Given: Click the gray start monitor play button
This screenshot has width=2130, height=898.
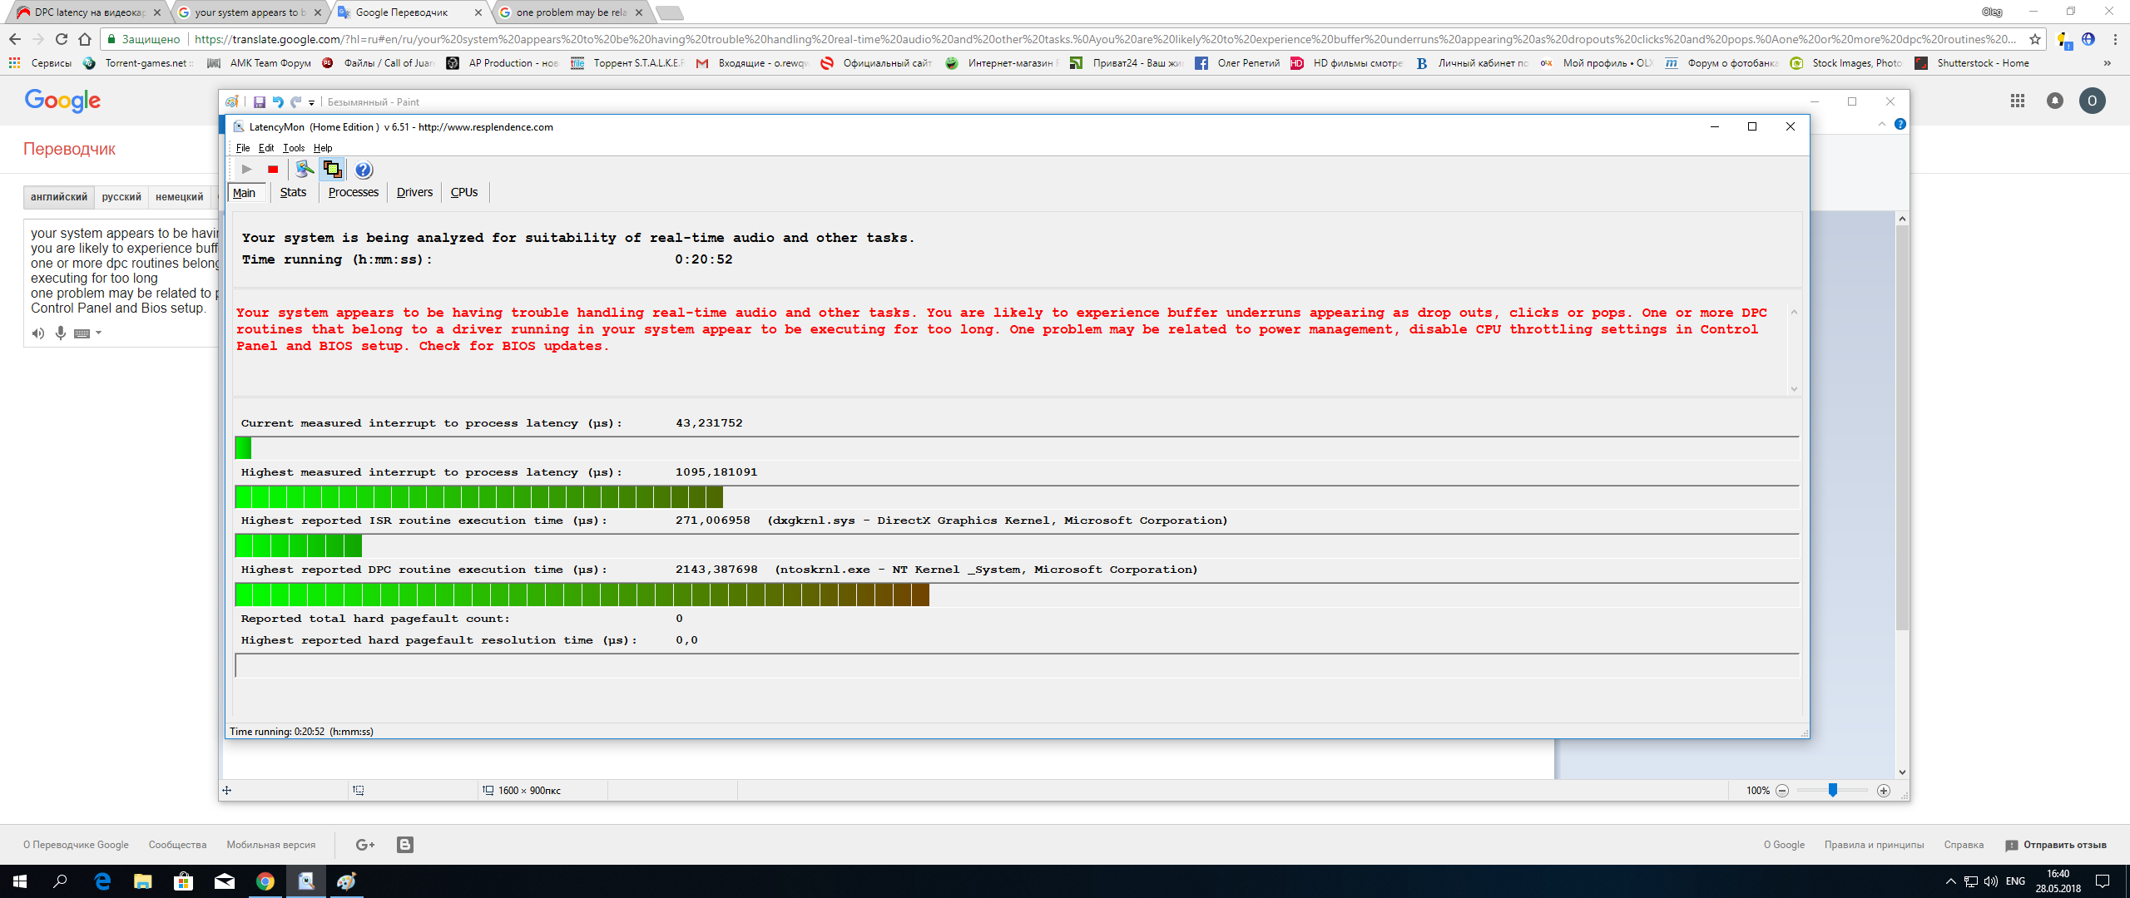Looking at the screenshot, I should tap(246, 170).
